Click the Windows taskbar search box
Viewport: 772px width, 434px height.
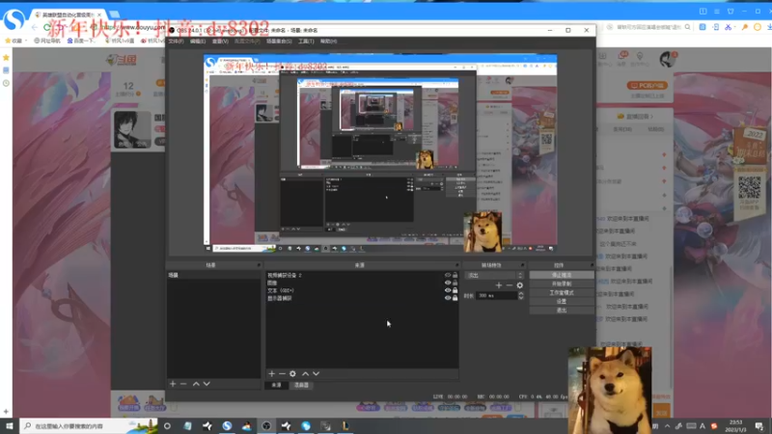89,426
